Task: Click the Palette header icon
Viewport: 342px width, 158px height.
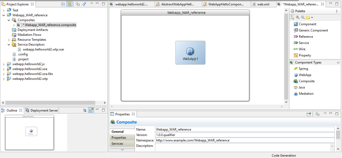Action: (292, 11)
